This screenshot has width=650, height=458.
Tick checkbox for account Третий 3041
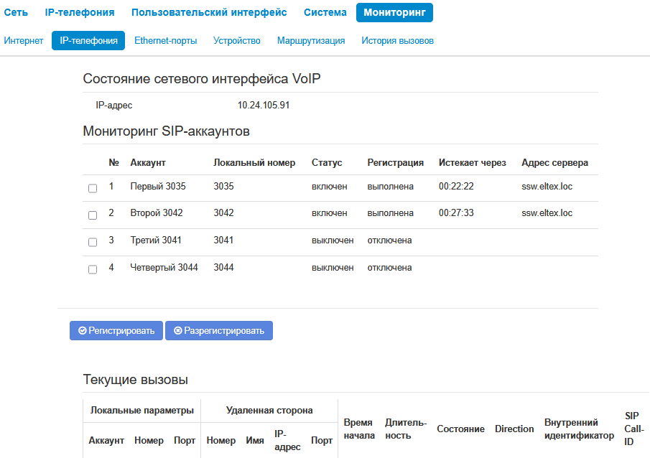(93, 242)
